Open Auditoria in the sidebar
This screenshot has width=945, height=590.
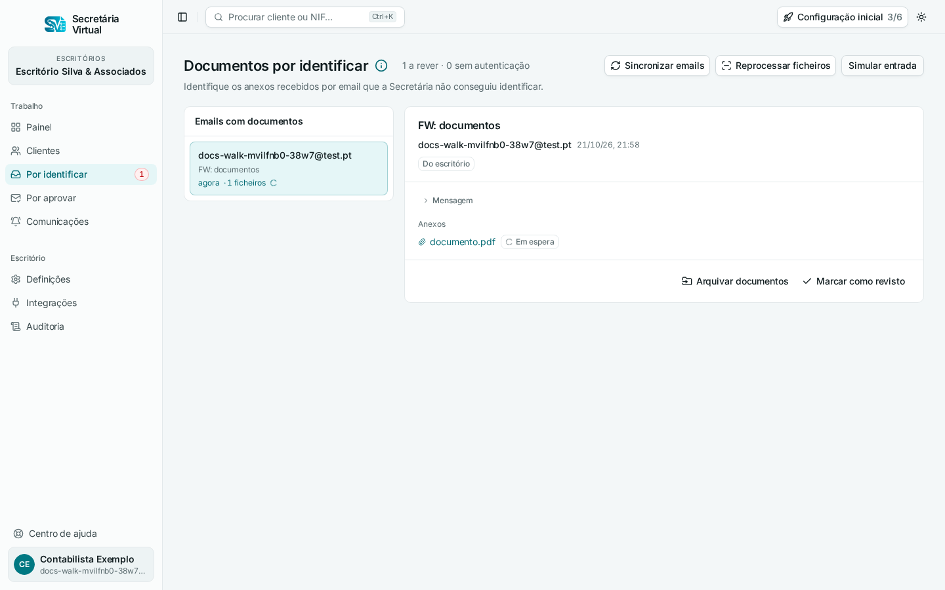pyautogui.click(x=81, y=326)
